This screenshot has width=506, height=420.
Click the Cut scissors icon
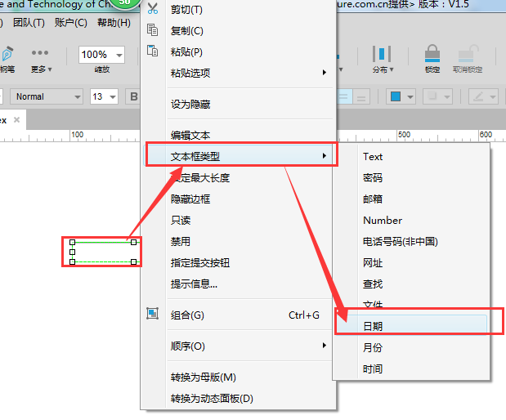[153, 9]
